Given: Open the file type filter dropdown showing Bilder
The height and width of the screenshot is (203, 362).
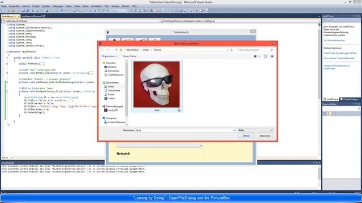Looking at the screenshot, I should [x=255, y=130].
